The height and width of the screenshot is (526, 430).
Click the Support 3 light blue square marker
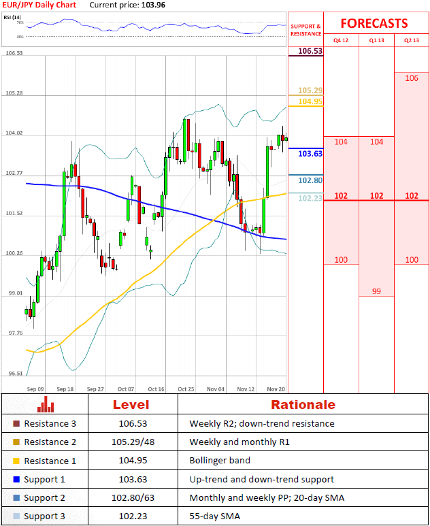[x=16, y=516]
